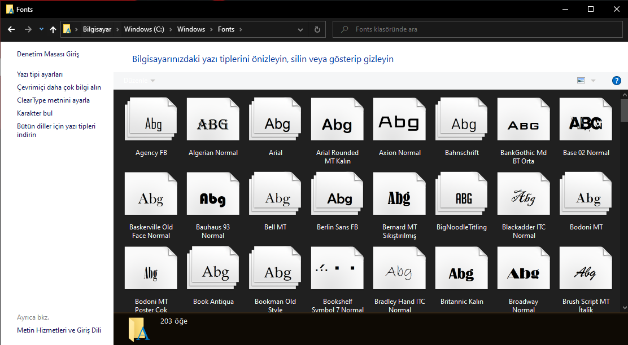The height and width of the screenshot is (345, 628).
Task: Expand chevron after Windows folder in path
Action: tap(211, 29)
